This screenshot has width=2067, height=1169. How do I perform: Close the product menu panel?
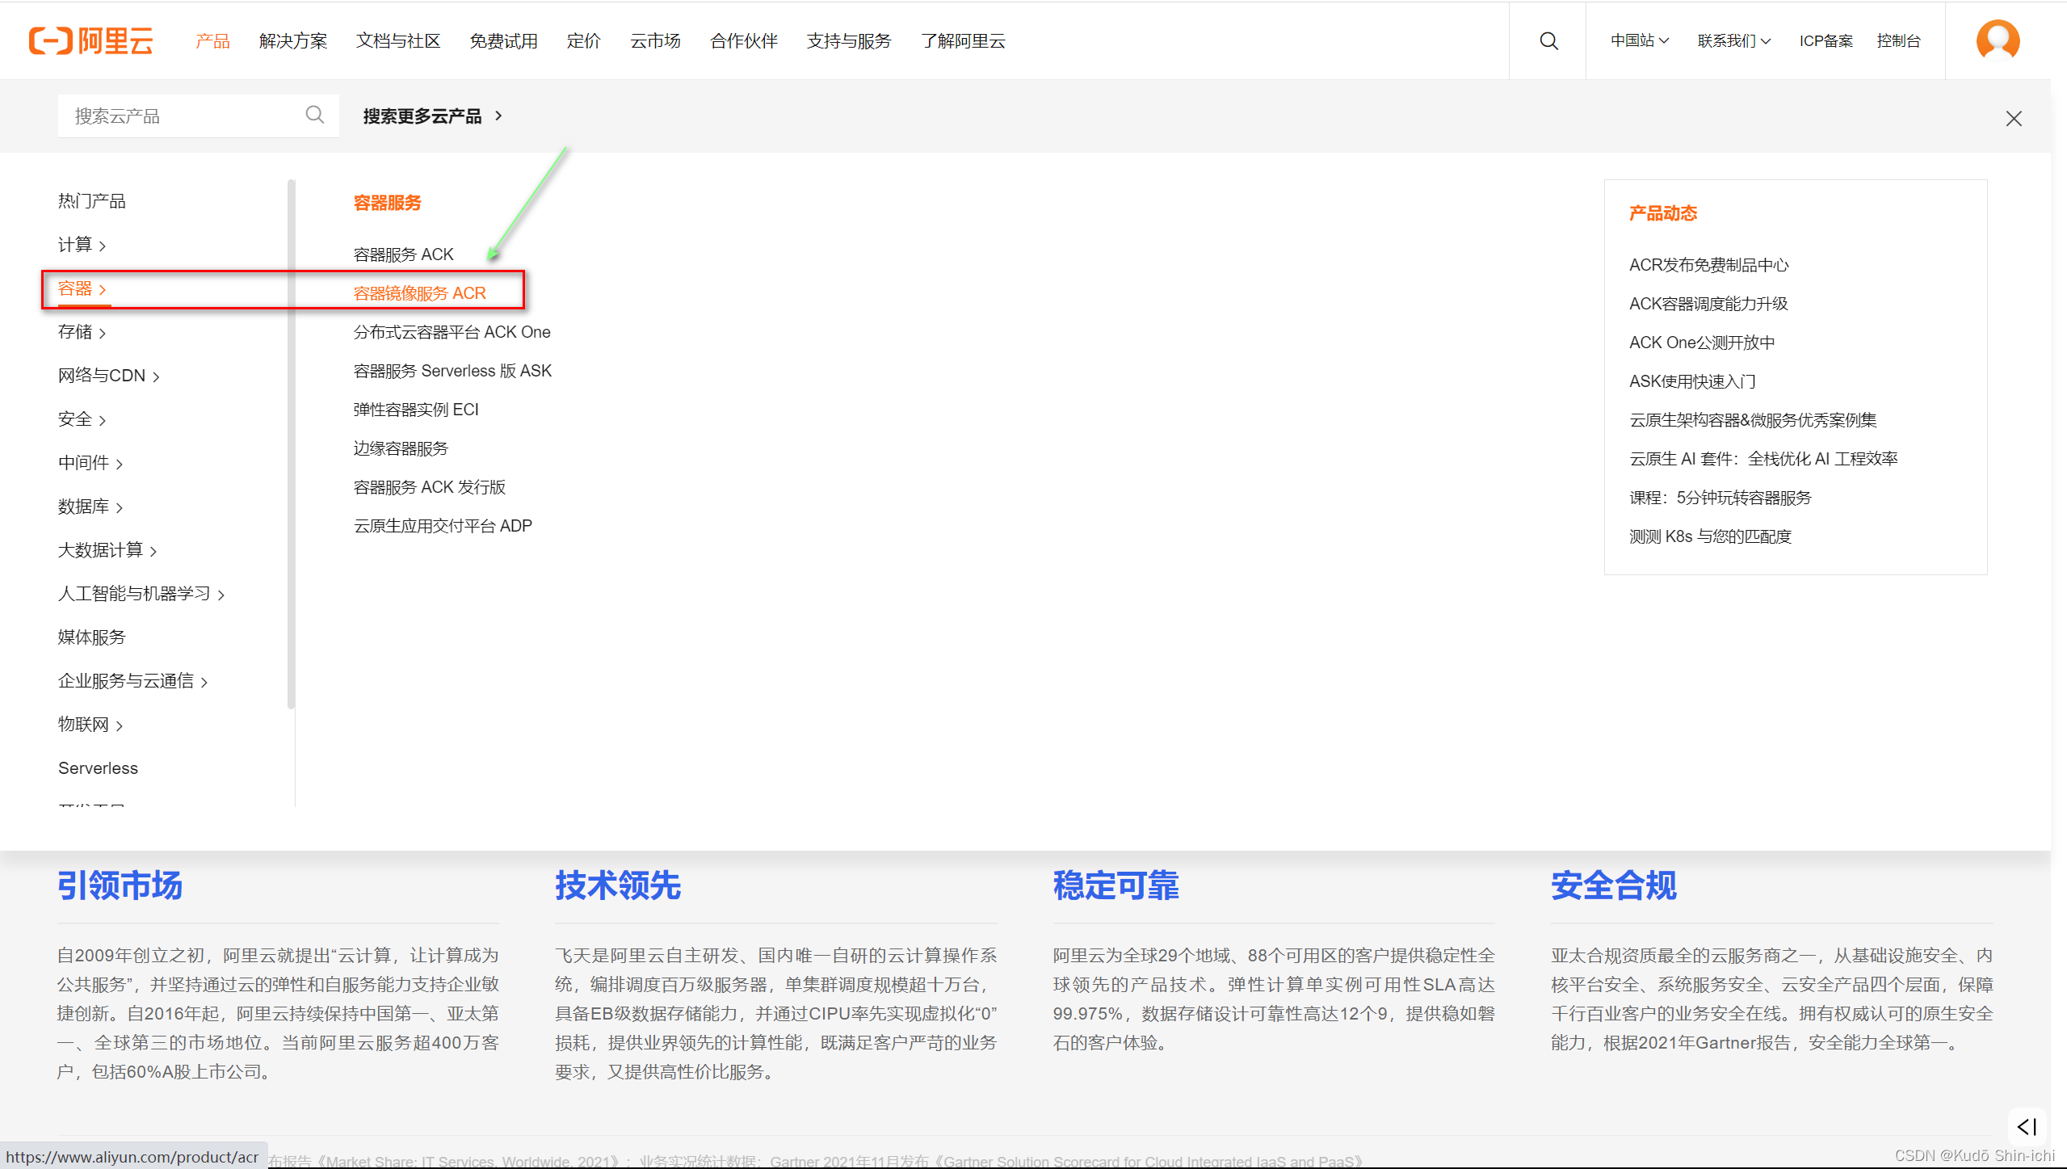pos(2013,119)
